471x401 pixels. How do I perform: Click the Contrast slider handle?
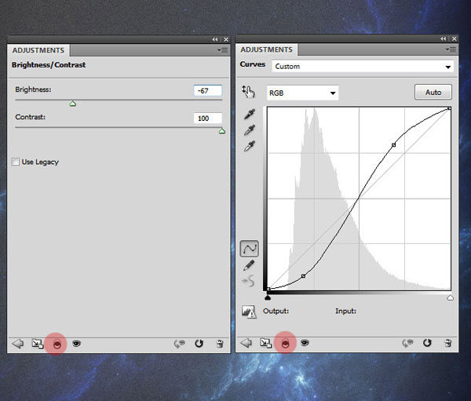pyautogui.click(x=222, y=131)
